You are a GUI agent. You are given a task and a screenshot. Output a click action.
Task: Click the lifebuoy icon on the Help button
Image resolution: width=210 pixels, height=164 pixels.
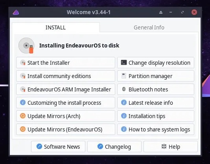(x=164, y=146)
